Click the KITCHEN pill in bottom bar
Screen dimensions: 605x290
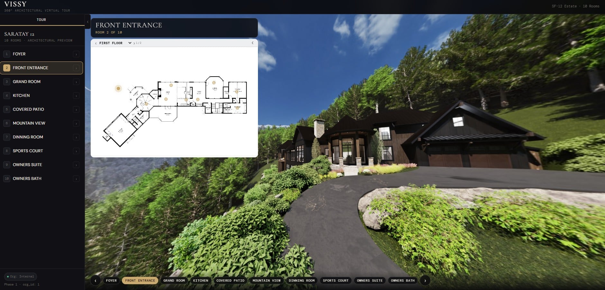coord(201,281)
